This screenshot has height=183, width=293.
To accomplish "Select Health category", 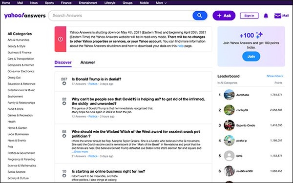I will point(11,122).
